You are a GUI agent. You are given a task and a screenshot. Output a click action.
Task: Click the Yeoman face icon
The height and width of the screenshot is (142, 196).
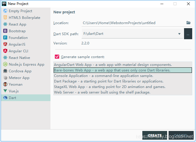5,84
